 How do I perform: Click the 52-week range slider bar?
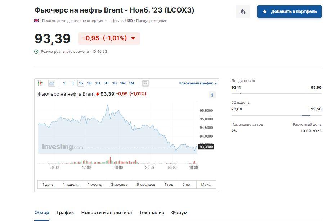click(276, 115)
